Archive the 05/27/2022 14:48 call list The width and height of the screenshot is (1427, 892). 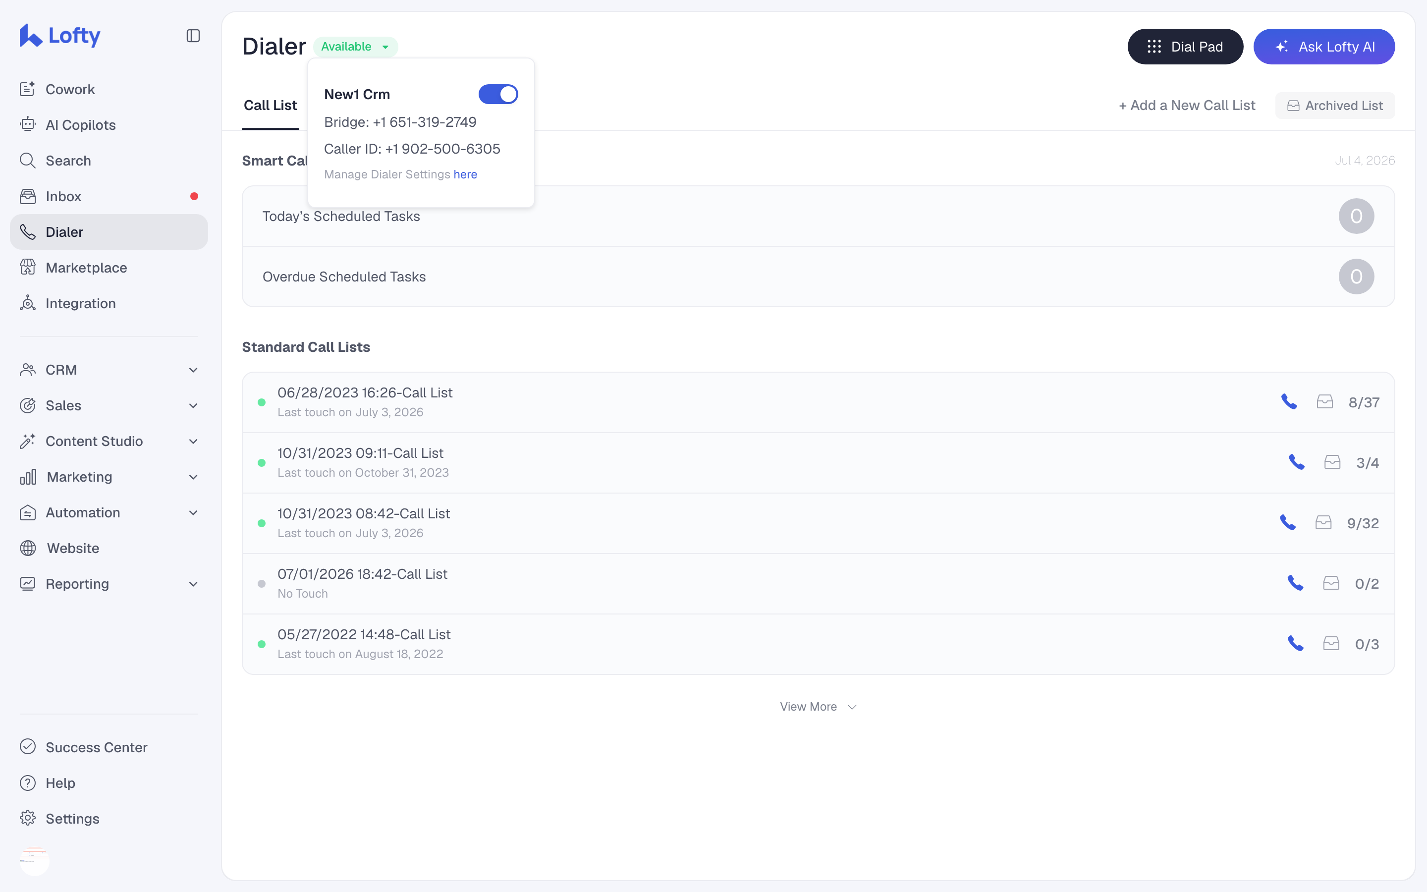tap(1331, 644)
